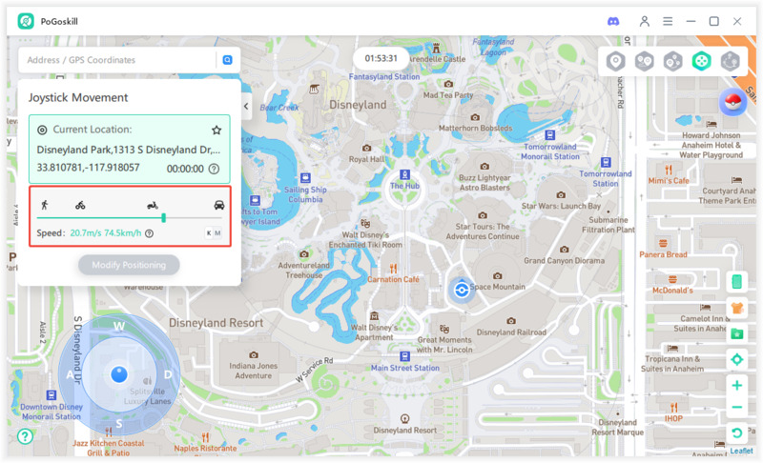Choose bicycle speed icon
Viewport: 763px width, 463px height.
point(80,205)
